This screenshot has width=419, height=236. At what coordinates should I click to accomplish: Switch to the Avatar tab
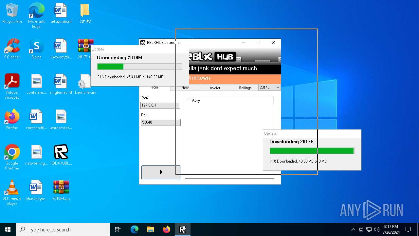[215, 88]
